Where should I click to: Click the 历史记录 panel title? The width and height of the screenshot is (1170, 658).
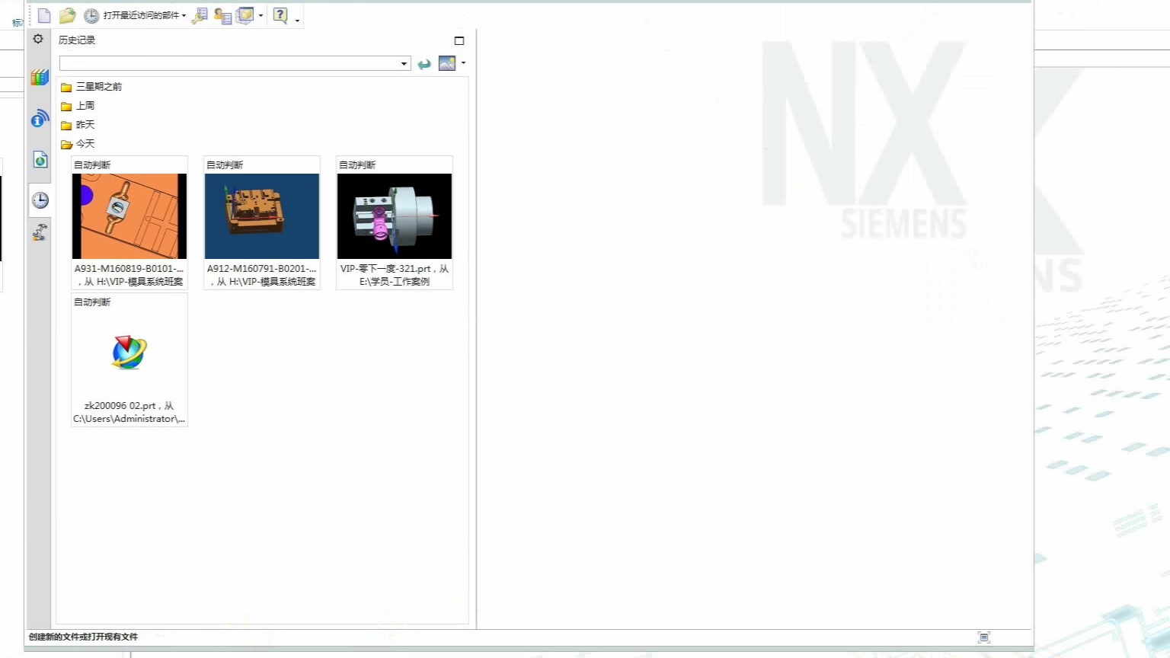point(77,40)
